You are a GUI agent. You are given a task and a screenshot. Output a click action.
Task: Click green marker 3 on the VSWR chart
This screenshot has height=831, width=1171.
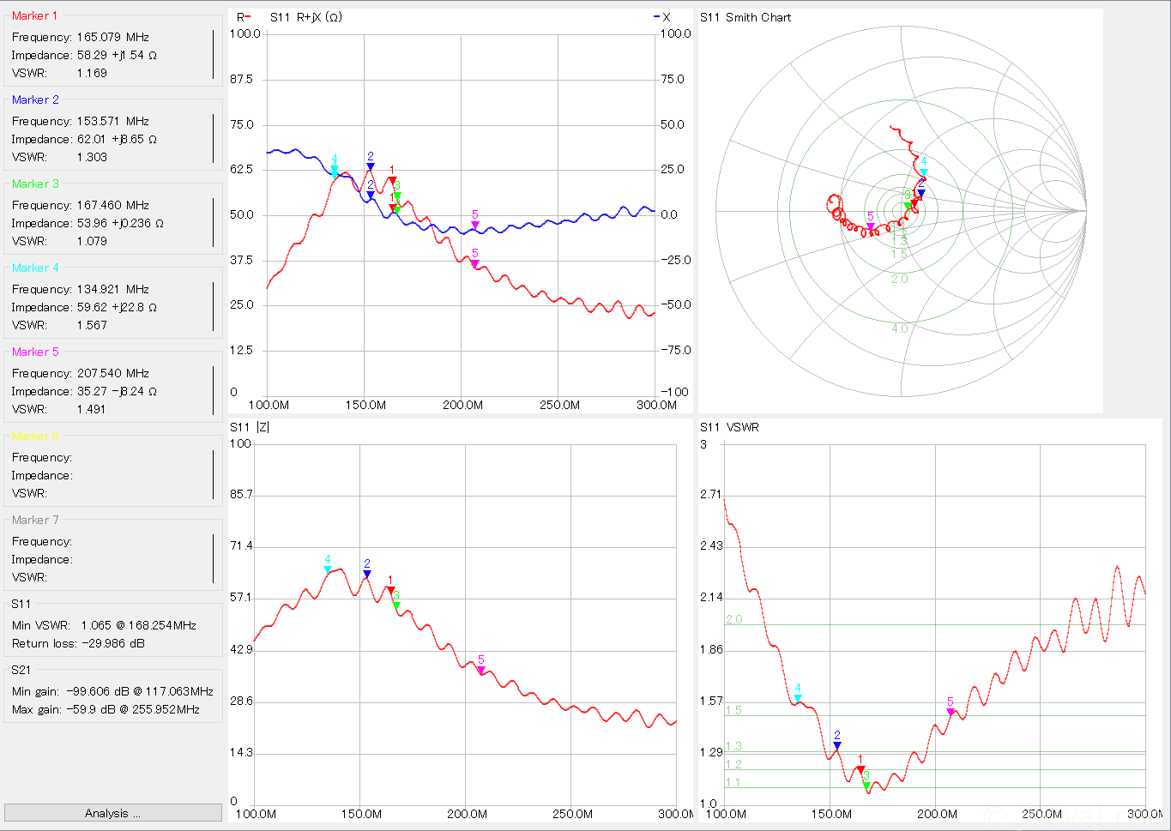pyautogui.click(x=866, y=785)
